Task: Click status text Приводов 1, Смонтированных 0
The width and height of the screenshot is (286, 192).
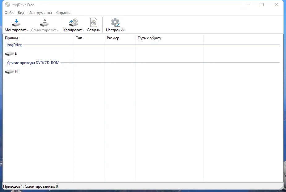Action: pos(31,186)
